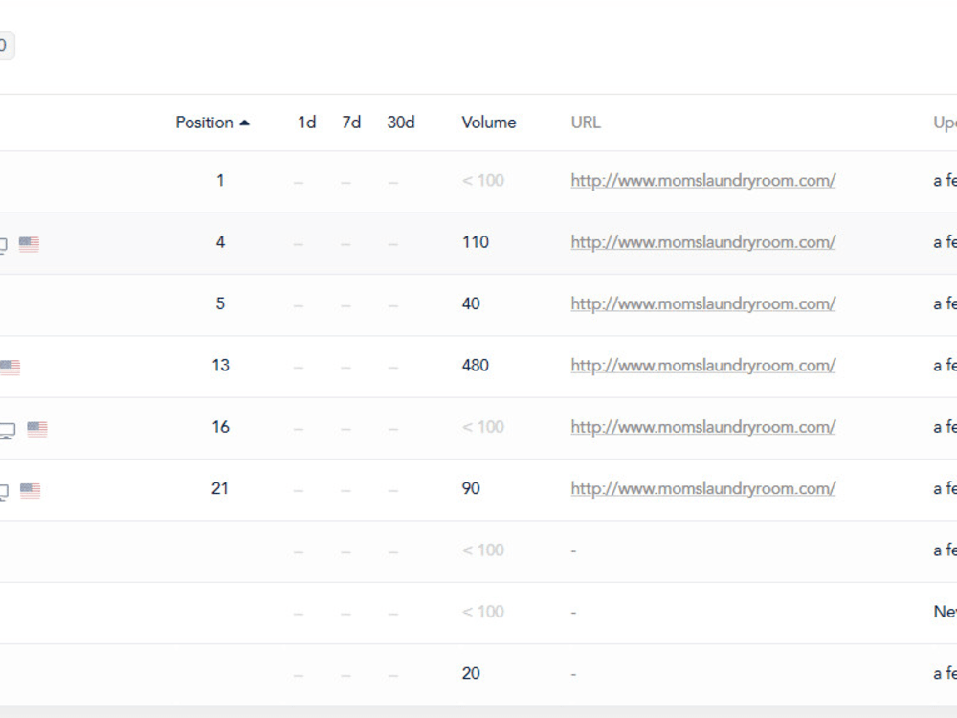The width and height of the screenshot is (957, 718).
Task: Open momslaundryroom URL in position 16 row
Action: (x=702, y=427)
